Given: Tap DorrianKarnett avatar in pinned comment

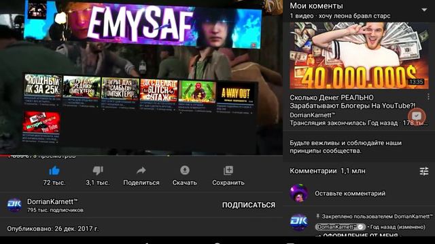Looking at the screenshot, I should click(x=299, y=222).
